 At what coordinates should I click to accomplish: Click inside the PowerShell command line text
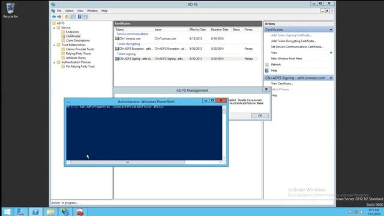(122, 107)
